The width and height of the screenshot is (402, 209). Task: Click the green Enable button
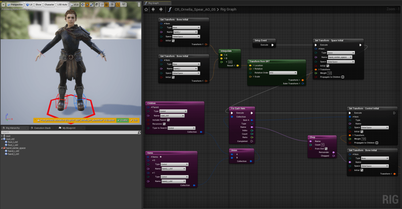tap(122, 120)
